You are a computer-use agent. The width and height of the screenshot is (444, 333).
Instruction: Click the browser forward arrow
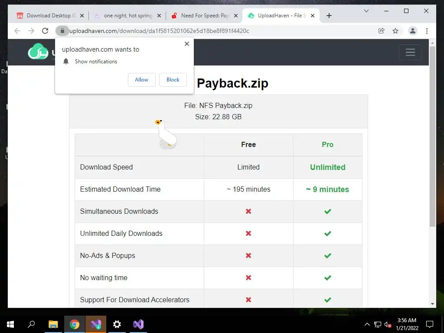click(31, 31)
